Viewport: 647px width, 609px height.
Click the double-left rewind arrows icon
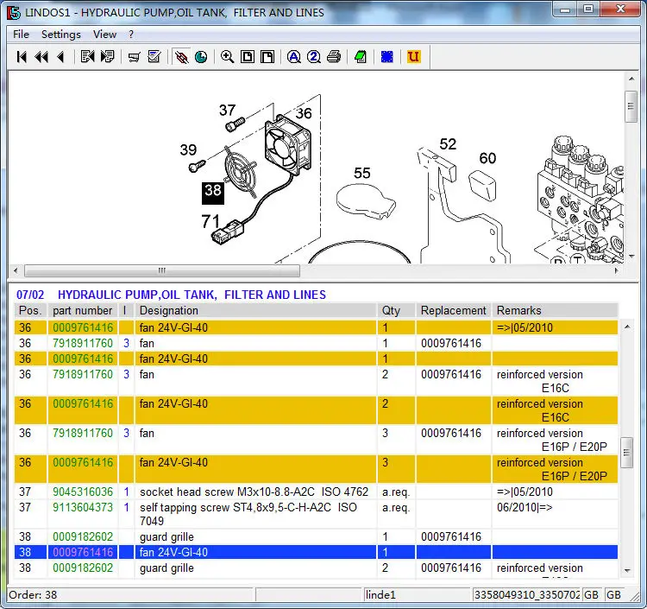41,57
